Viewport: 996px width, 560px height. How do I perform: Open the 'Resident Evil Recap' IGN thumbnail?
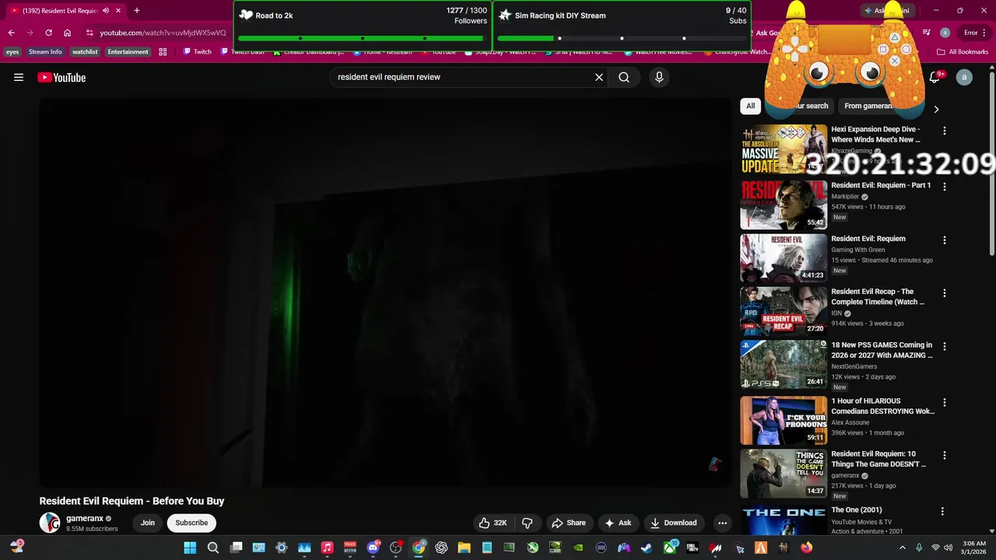[784, 311]
